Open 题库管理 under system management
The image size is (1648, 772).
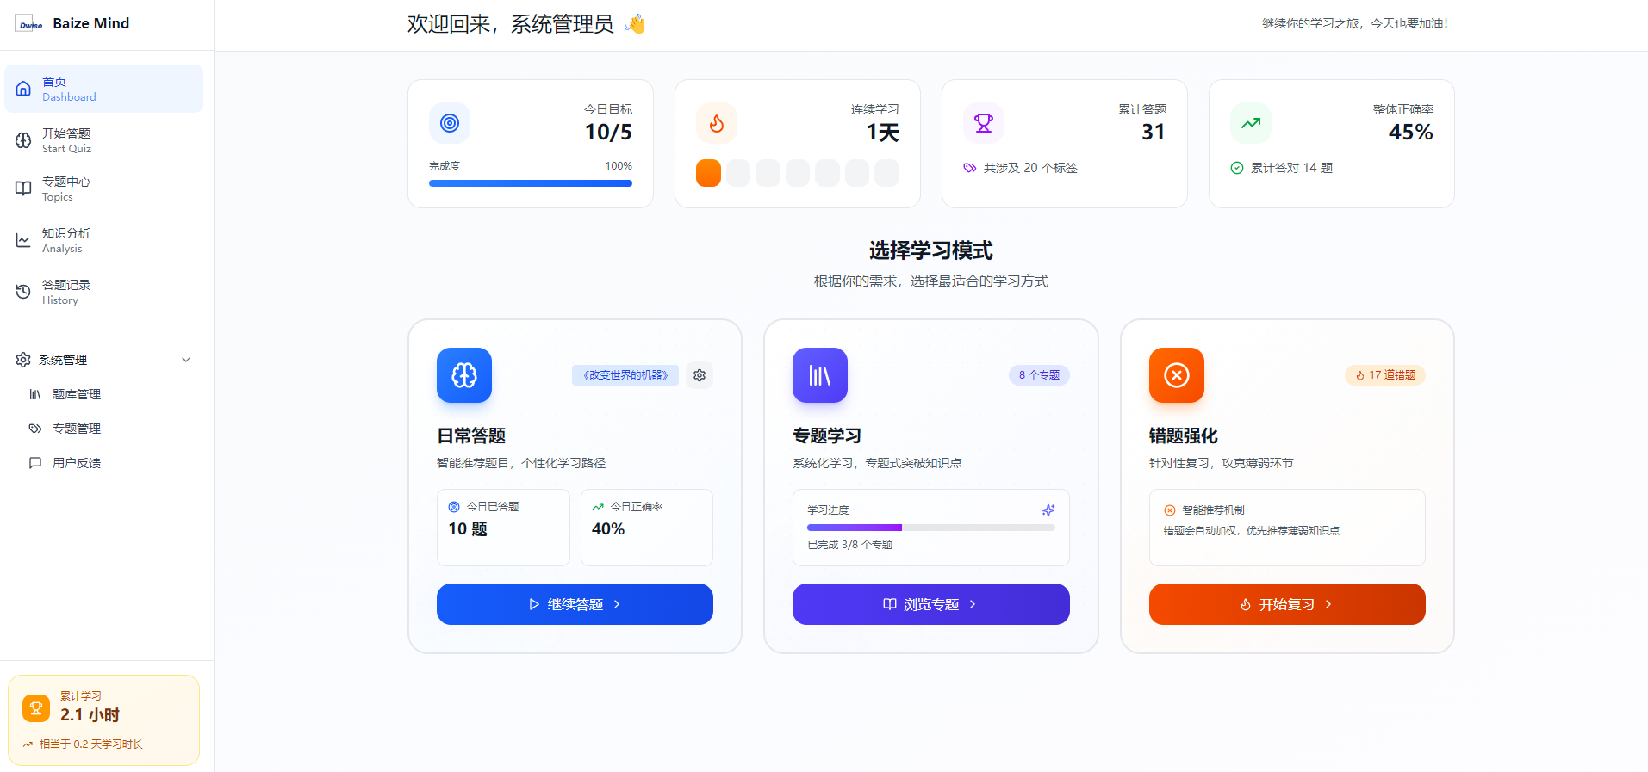pyautogui.click(x=77, y=394)
